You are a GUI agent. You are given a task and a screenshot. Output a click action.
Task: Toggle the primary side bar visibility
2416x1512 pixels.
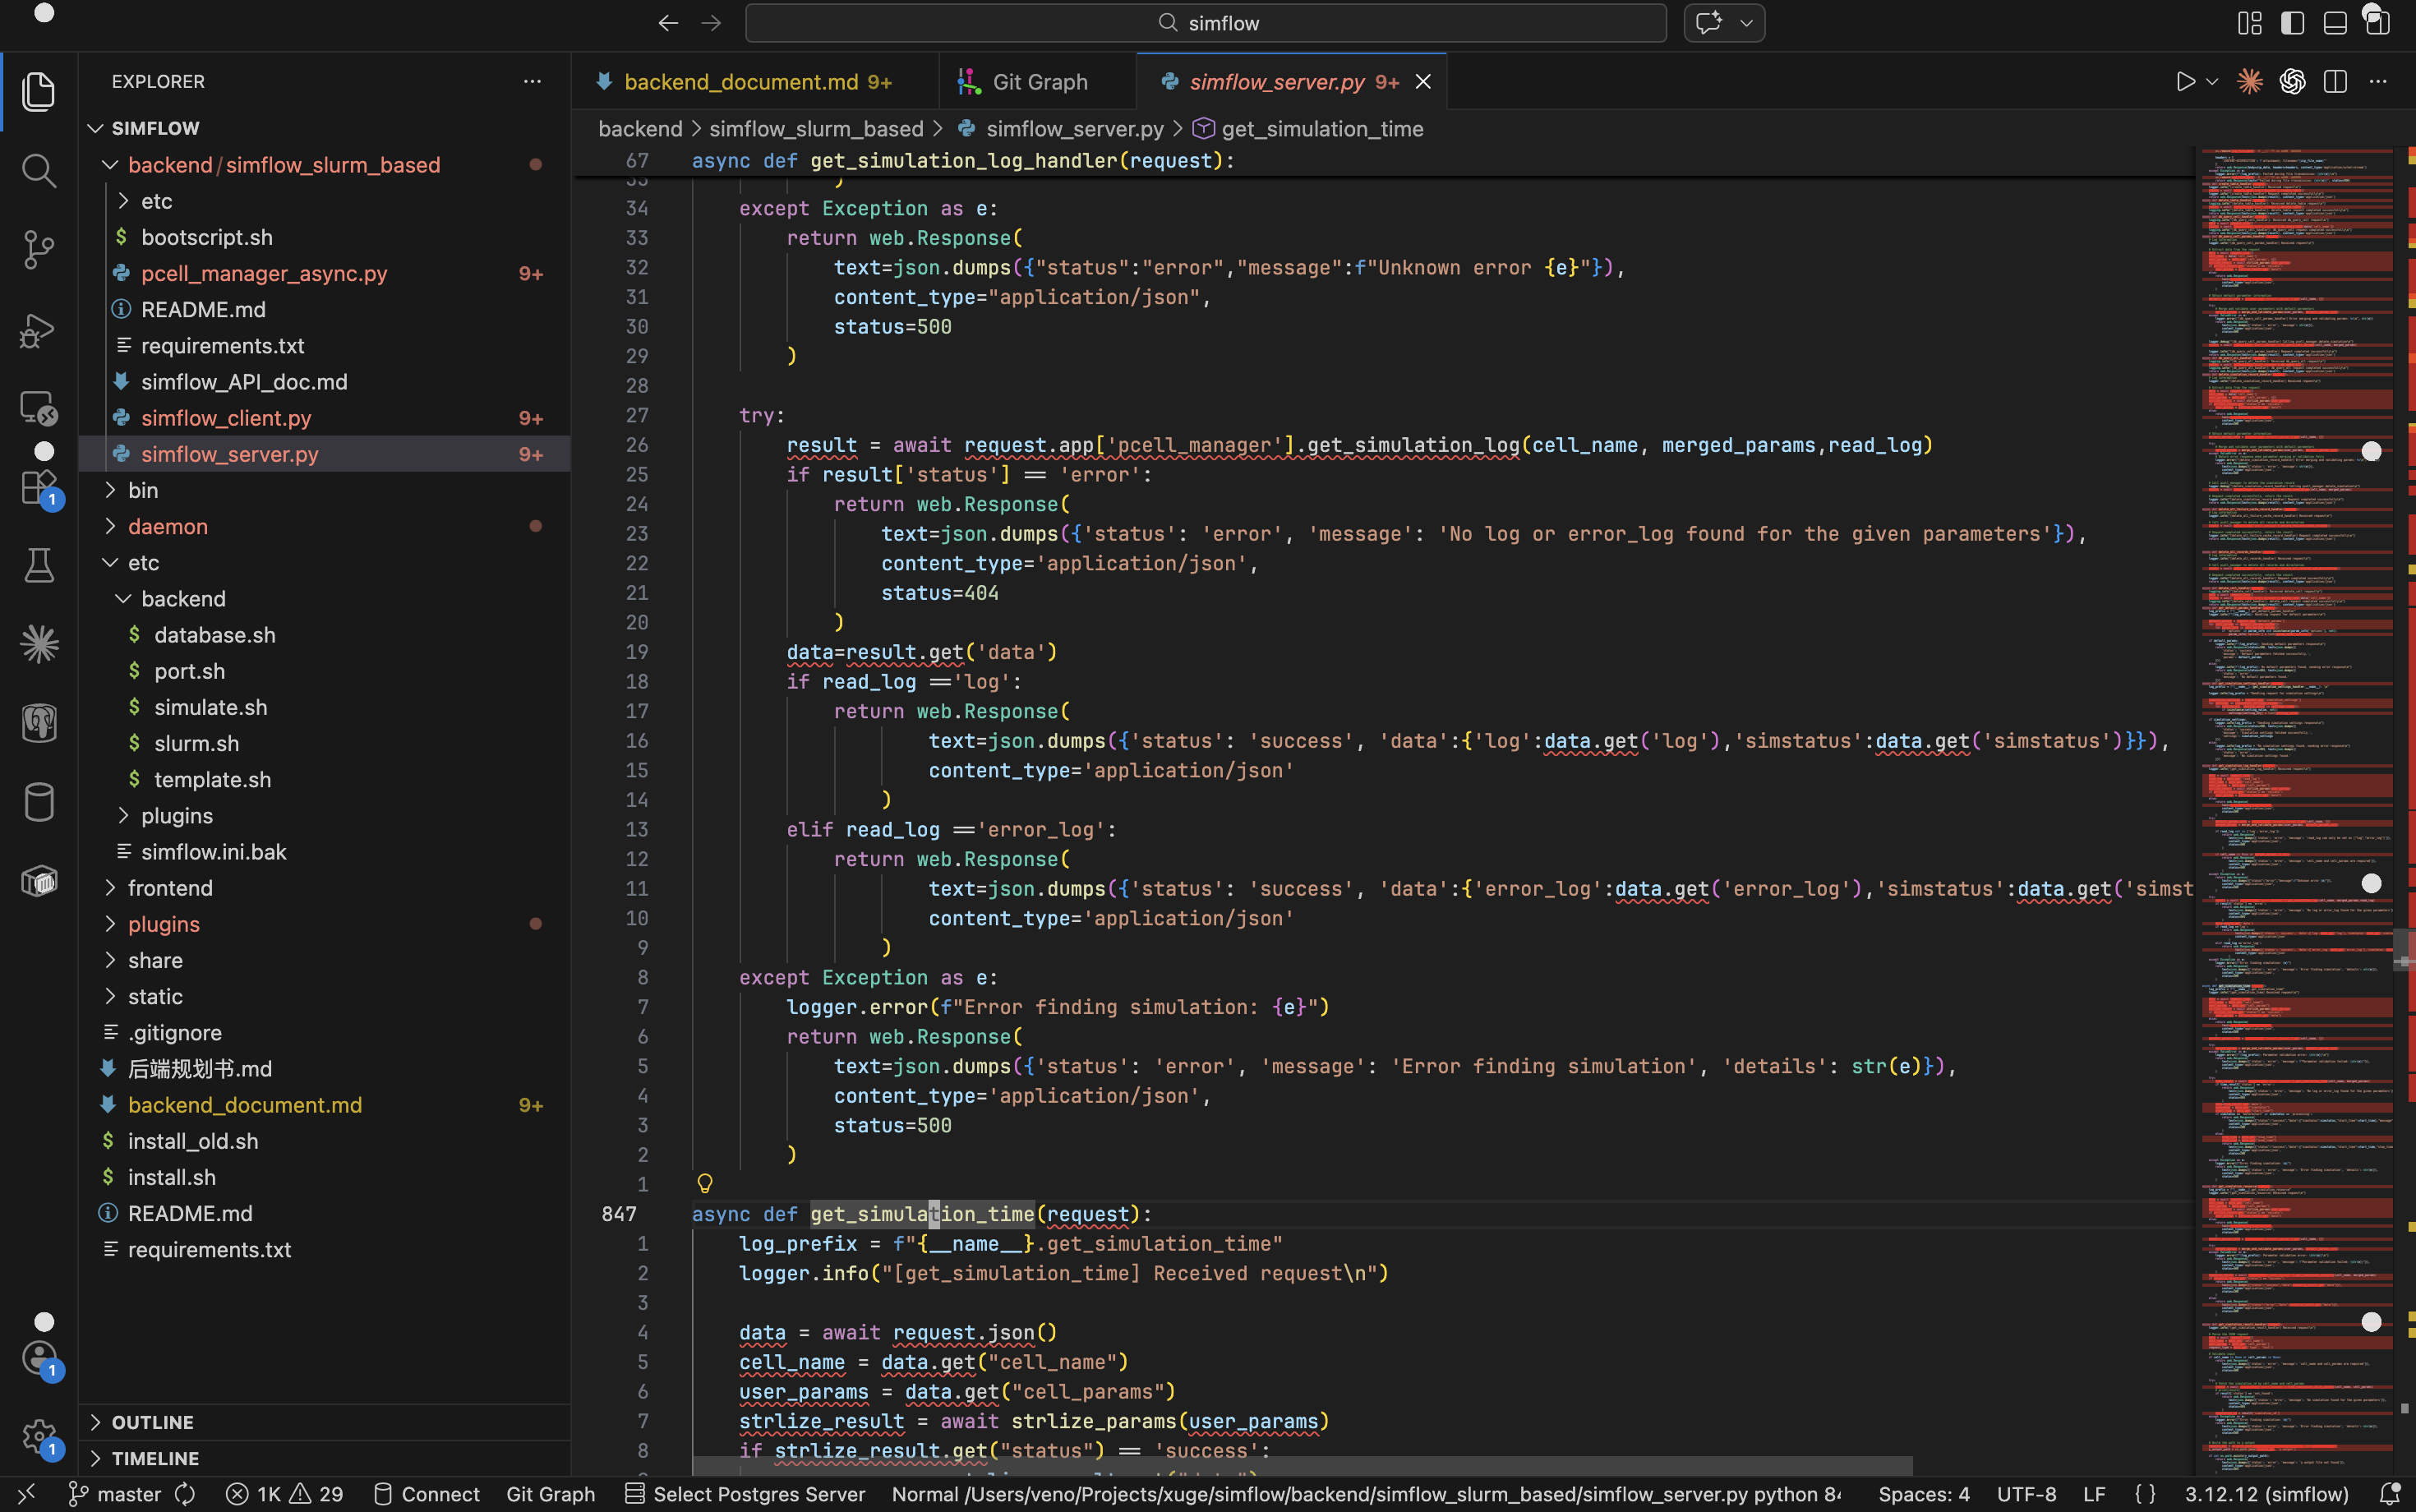click(2292, 23)
